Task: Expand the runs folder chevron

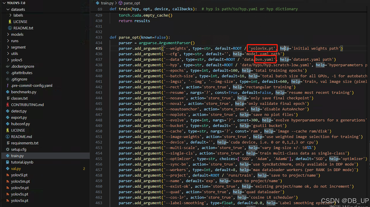Action: tap(8, 41)
